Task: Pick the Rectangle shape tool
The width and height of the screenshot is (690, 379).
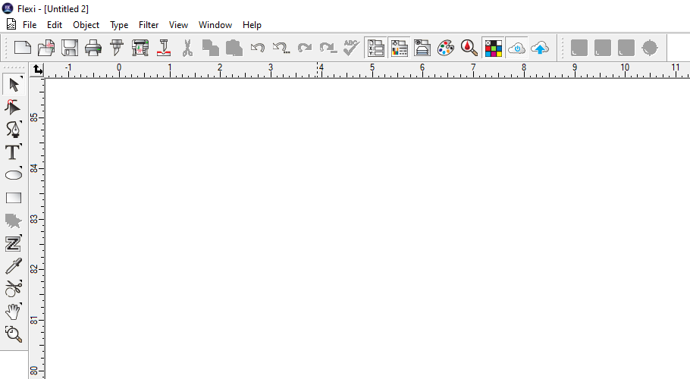Action: coord(14,198)
